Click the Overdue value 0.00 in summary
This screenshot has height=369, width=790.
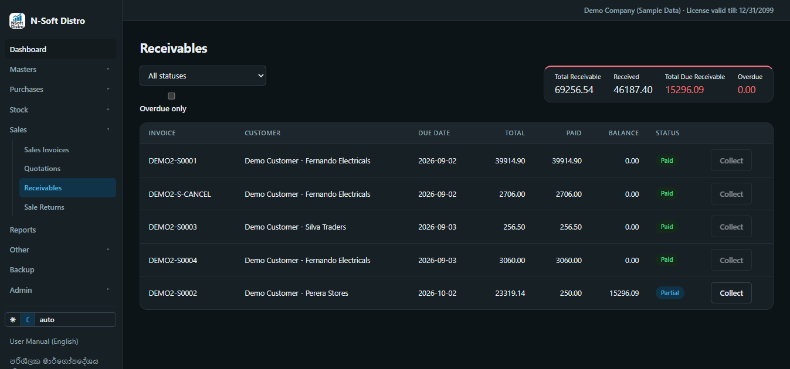pyautogui.click(x=747, y=90)
